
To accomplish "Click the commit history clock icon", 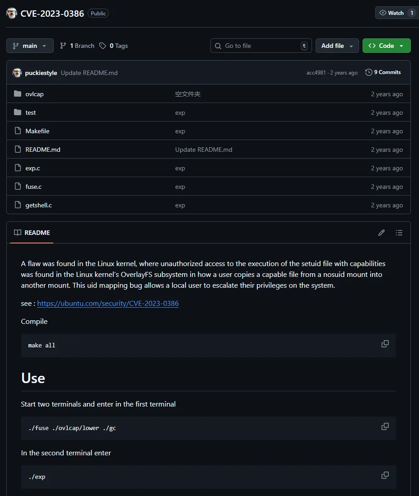I will [369, 72].
